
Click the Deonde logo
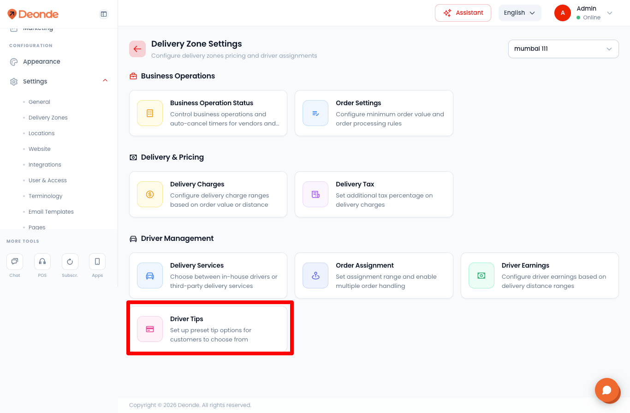point(33,14)
